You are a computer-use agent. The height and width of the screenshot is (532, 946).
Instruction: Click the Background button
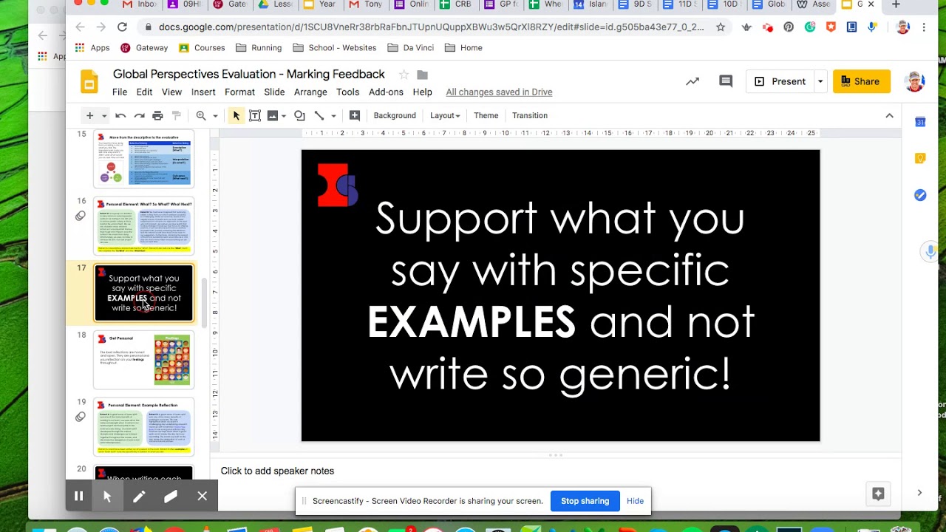pyautogui.click(x=395, y=115)
